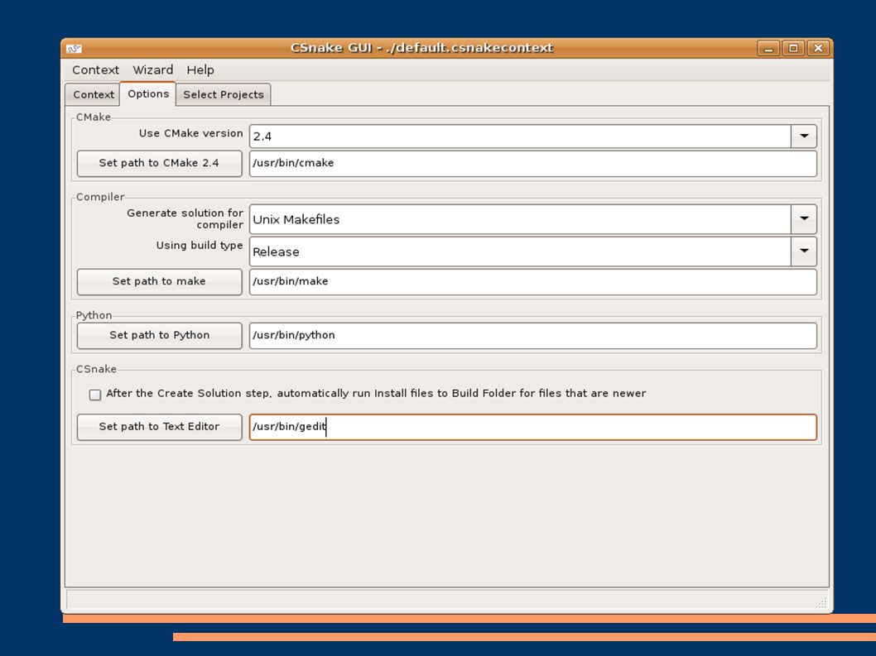Click into the /usr/bin/gedit text editor field

(533, 427)
